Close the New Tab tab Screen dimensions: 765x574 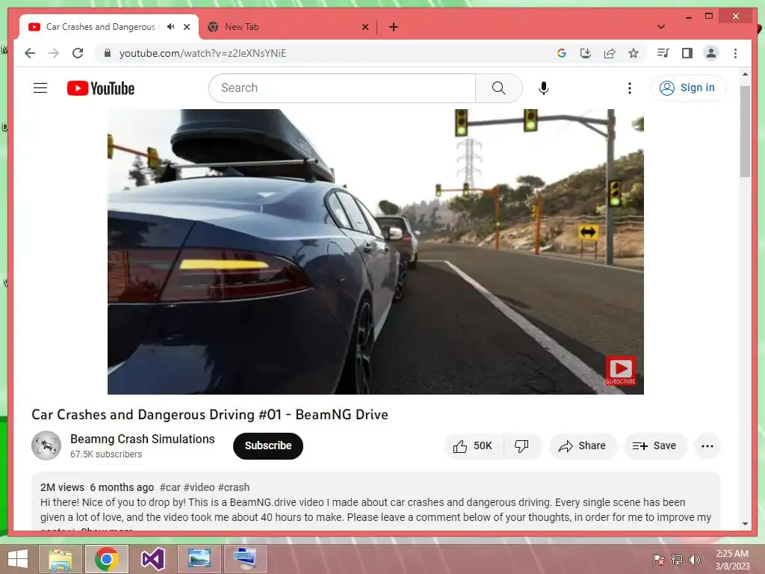click(365, 27)
